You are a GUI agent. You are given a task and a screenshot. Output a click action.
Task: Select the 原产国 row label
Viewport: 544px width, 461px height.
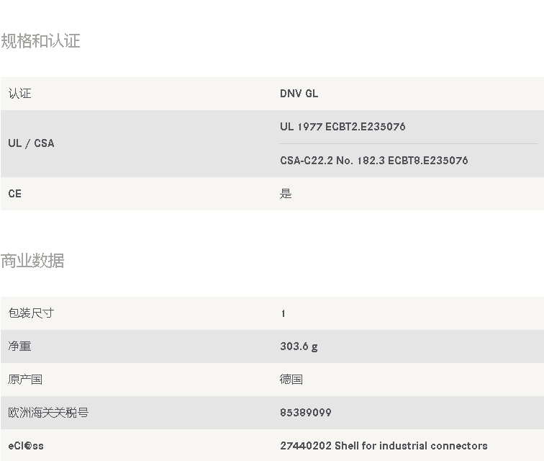[x=25, y=380]
